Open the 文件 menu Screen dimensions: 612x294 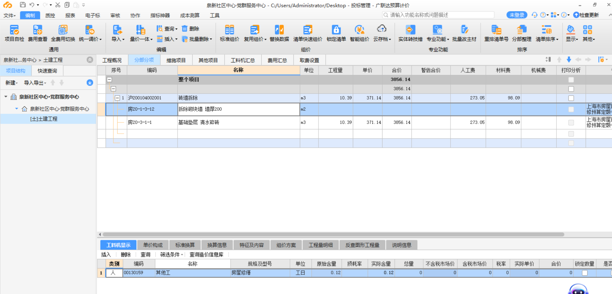click(x=10, y=15)
